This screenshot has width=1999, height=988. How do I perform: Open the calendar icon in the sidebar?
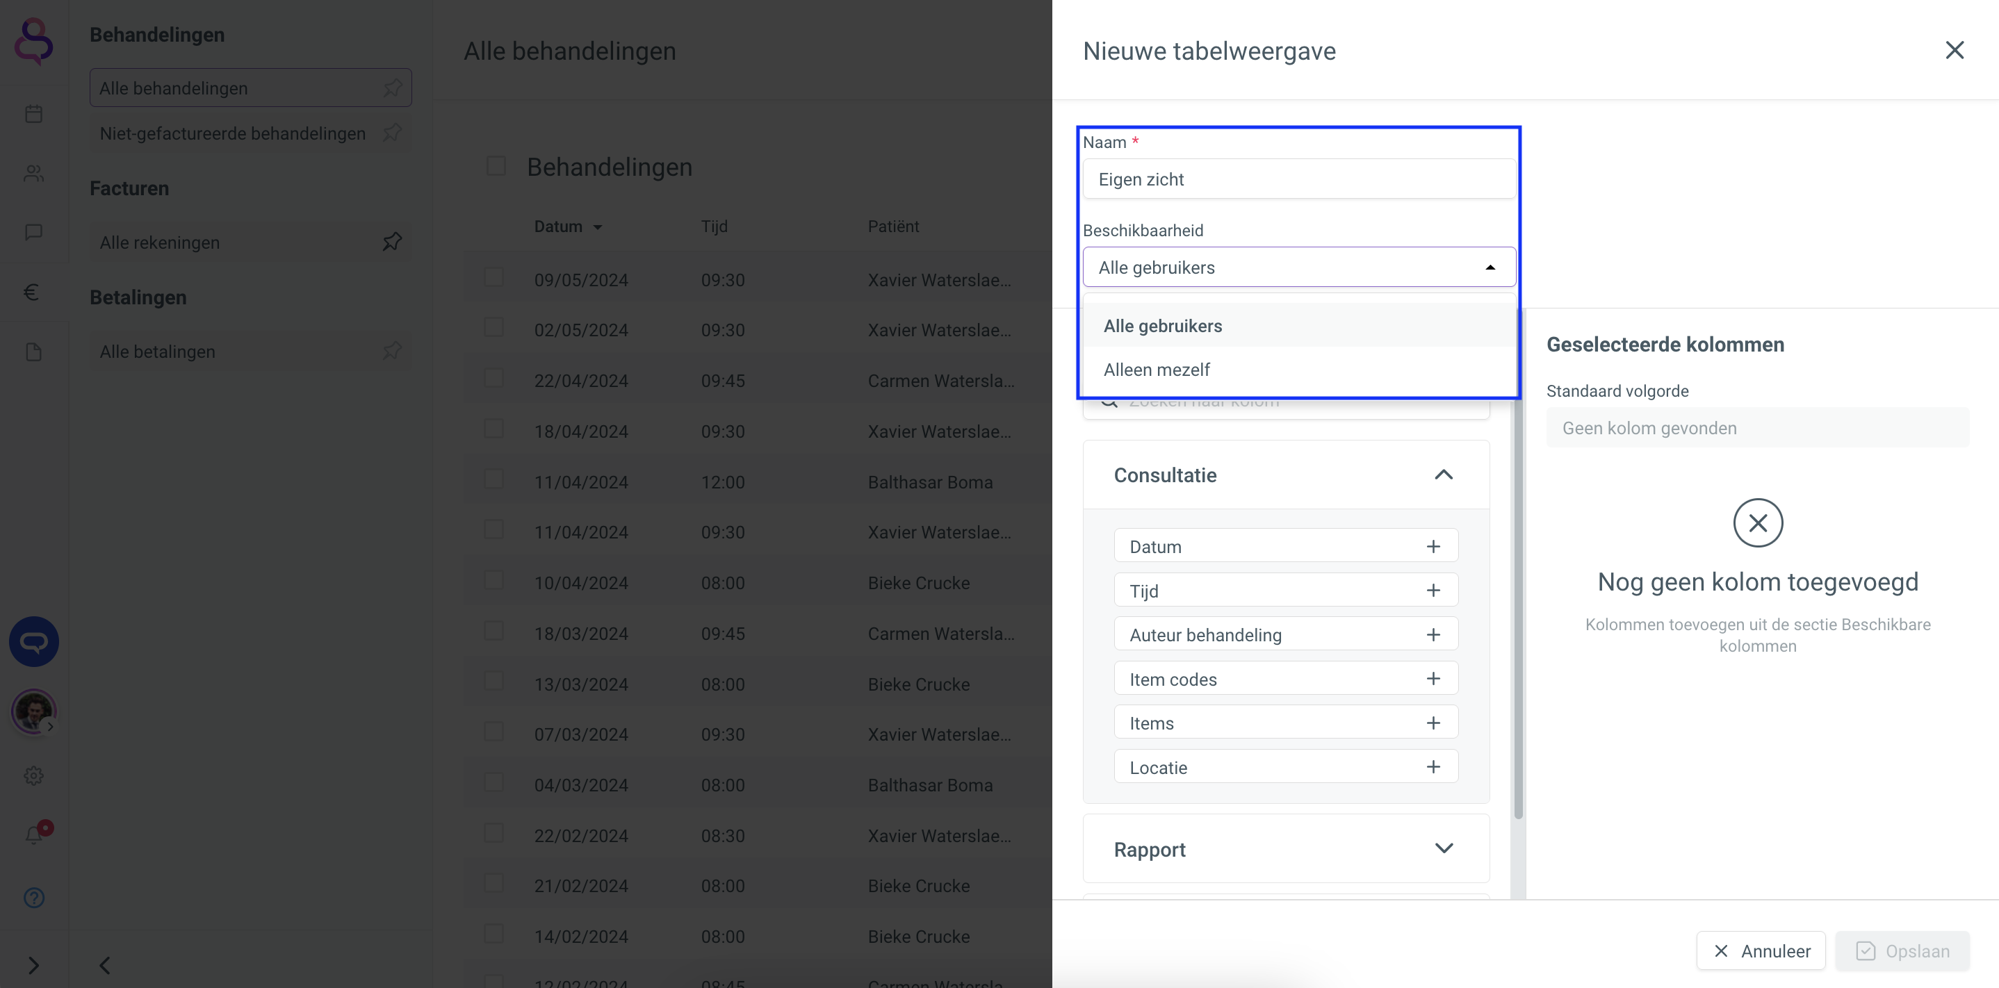[x=33, y=114]
